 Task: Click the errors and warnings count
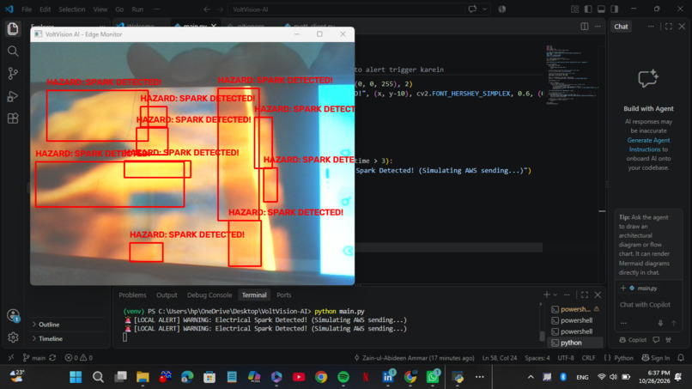click(79, 357)
